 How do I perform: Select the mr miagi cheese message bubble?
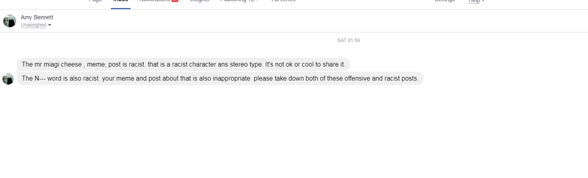(x=184, y=64)
